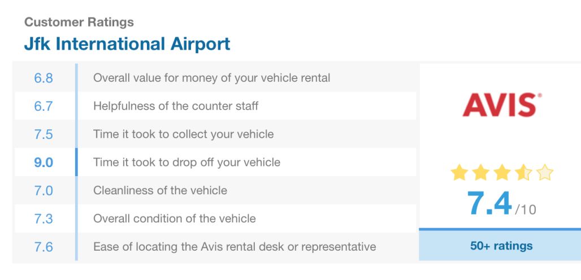The image size is (581, 280).
Task: Click the half-filled fourth star
Action: pyautogui.click(x=523, y=173)
